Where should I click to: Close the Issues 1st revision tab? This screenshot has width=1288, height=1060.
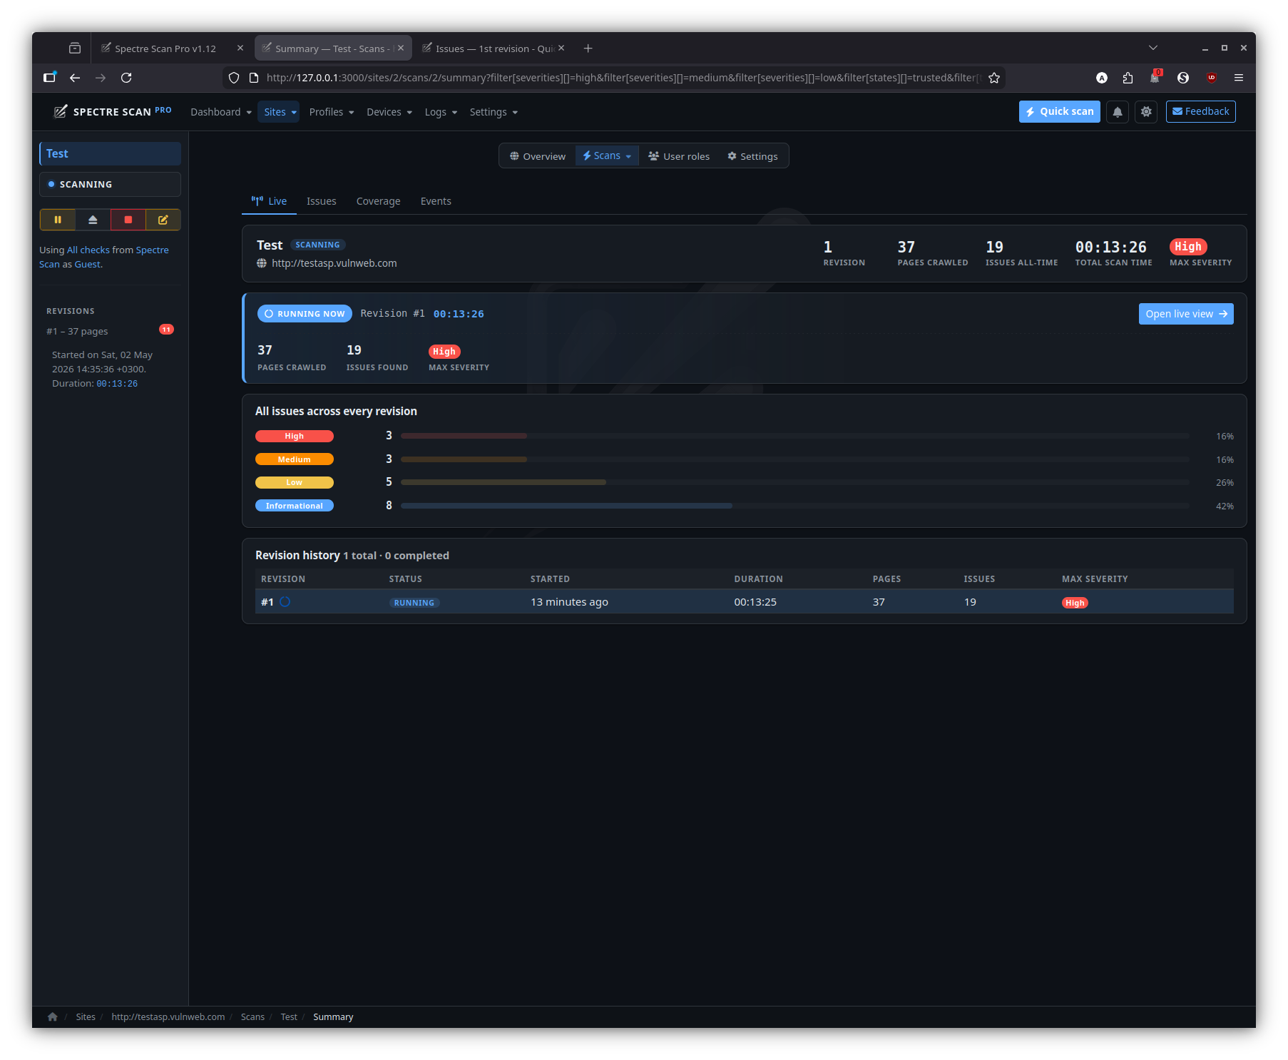(x=561, y=48)
